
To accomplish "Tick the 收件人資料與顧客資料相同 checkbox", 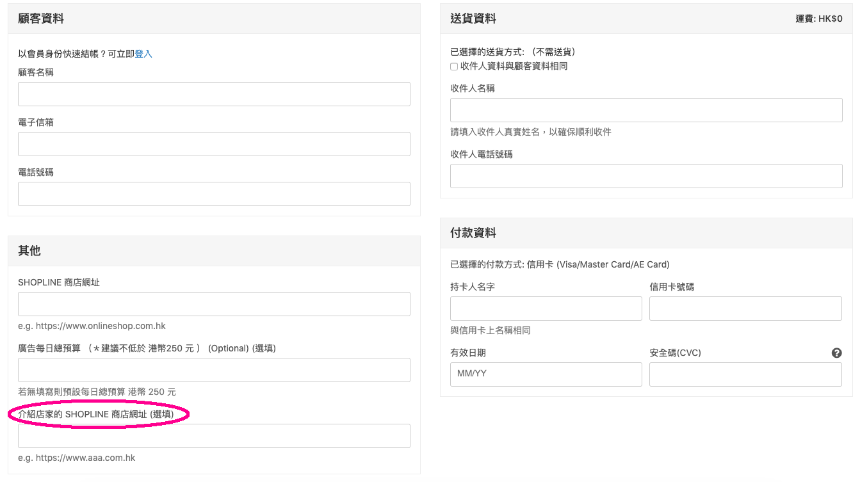I will click(x=454, y=67).
